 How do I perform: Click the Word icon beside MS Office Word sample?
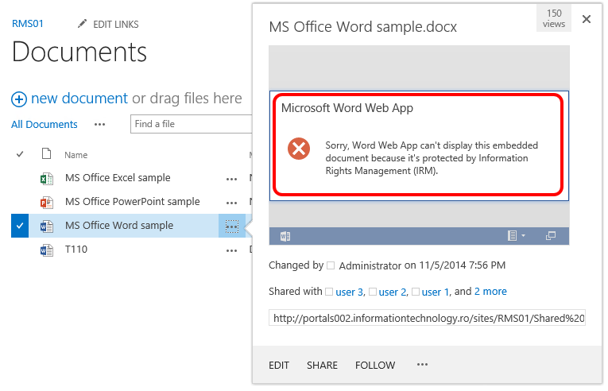[47, 226]
